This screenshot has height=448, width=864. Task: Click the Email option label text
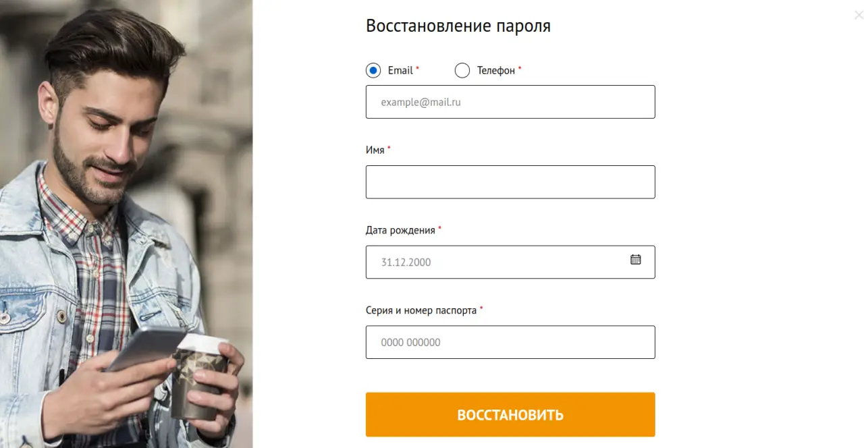click(400, 70)
